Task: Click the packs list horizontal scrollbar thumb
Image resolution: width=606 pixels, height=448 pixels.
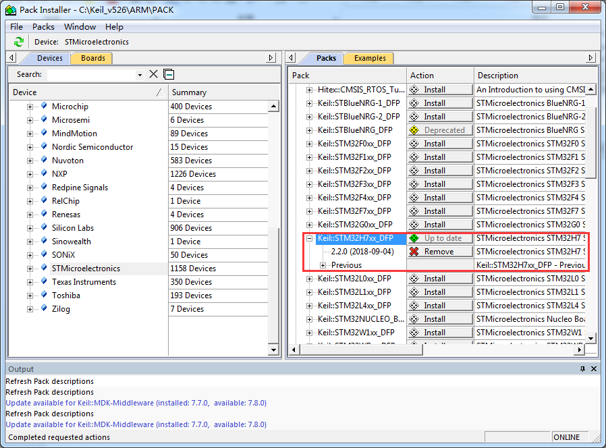Action: click(361, 349)
